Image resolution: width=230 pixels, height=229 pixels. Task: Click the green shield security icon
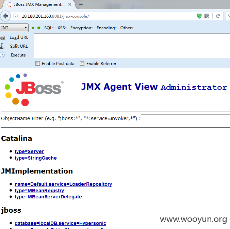(x=199, y=16)
